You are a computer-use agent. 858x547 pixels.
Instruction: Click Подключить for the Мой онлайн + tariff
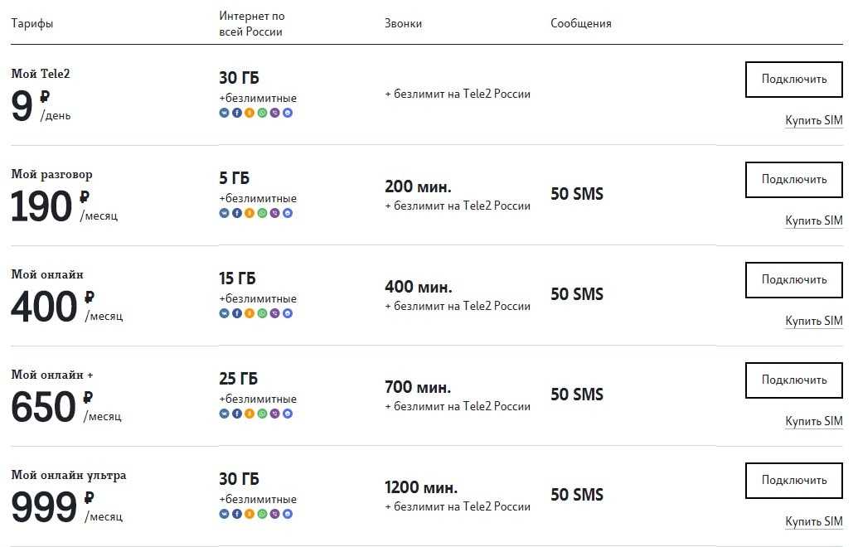point(793,380)
